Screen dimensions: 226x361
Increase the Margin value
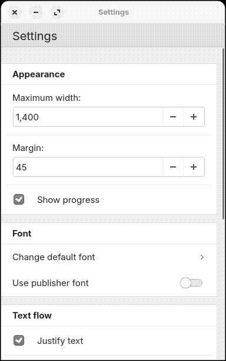point(194,167)
